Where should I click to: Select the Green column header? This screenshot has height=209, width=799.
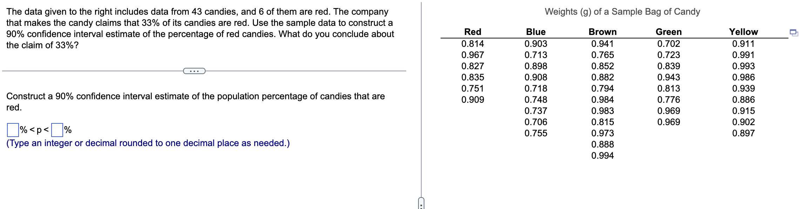[x=667, y=32]
